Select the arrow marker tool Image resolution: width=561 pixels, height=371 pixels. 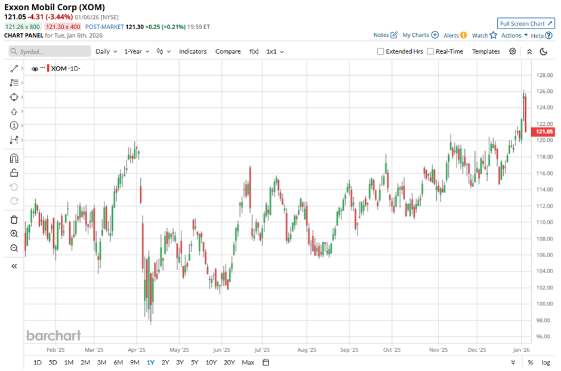(14, 112)
